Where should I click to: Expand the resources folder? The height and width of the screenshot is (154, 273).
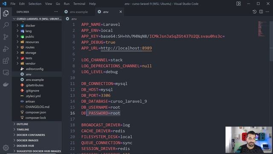tap(37, 42)
